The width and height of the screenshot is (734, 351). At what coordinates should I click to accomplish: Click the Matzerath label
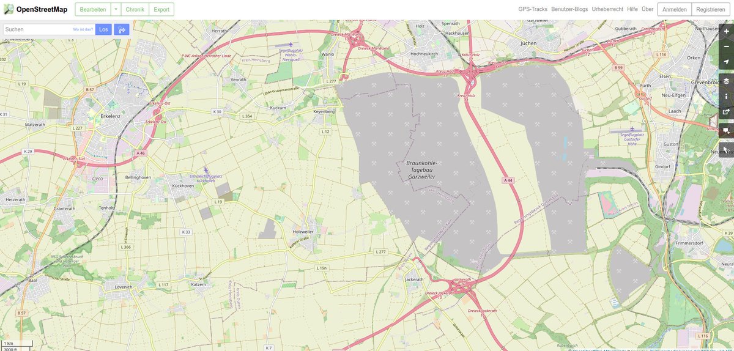pos(35,124)
